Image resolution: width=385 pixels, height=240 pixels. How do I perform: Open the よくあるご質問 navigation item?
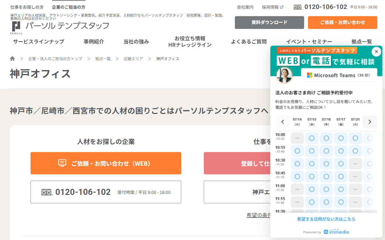(249, 42)
